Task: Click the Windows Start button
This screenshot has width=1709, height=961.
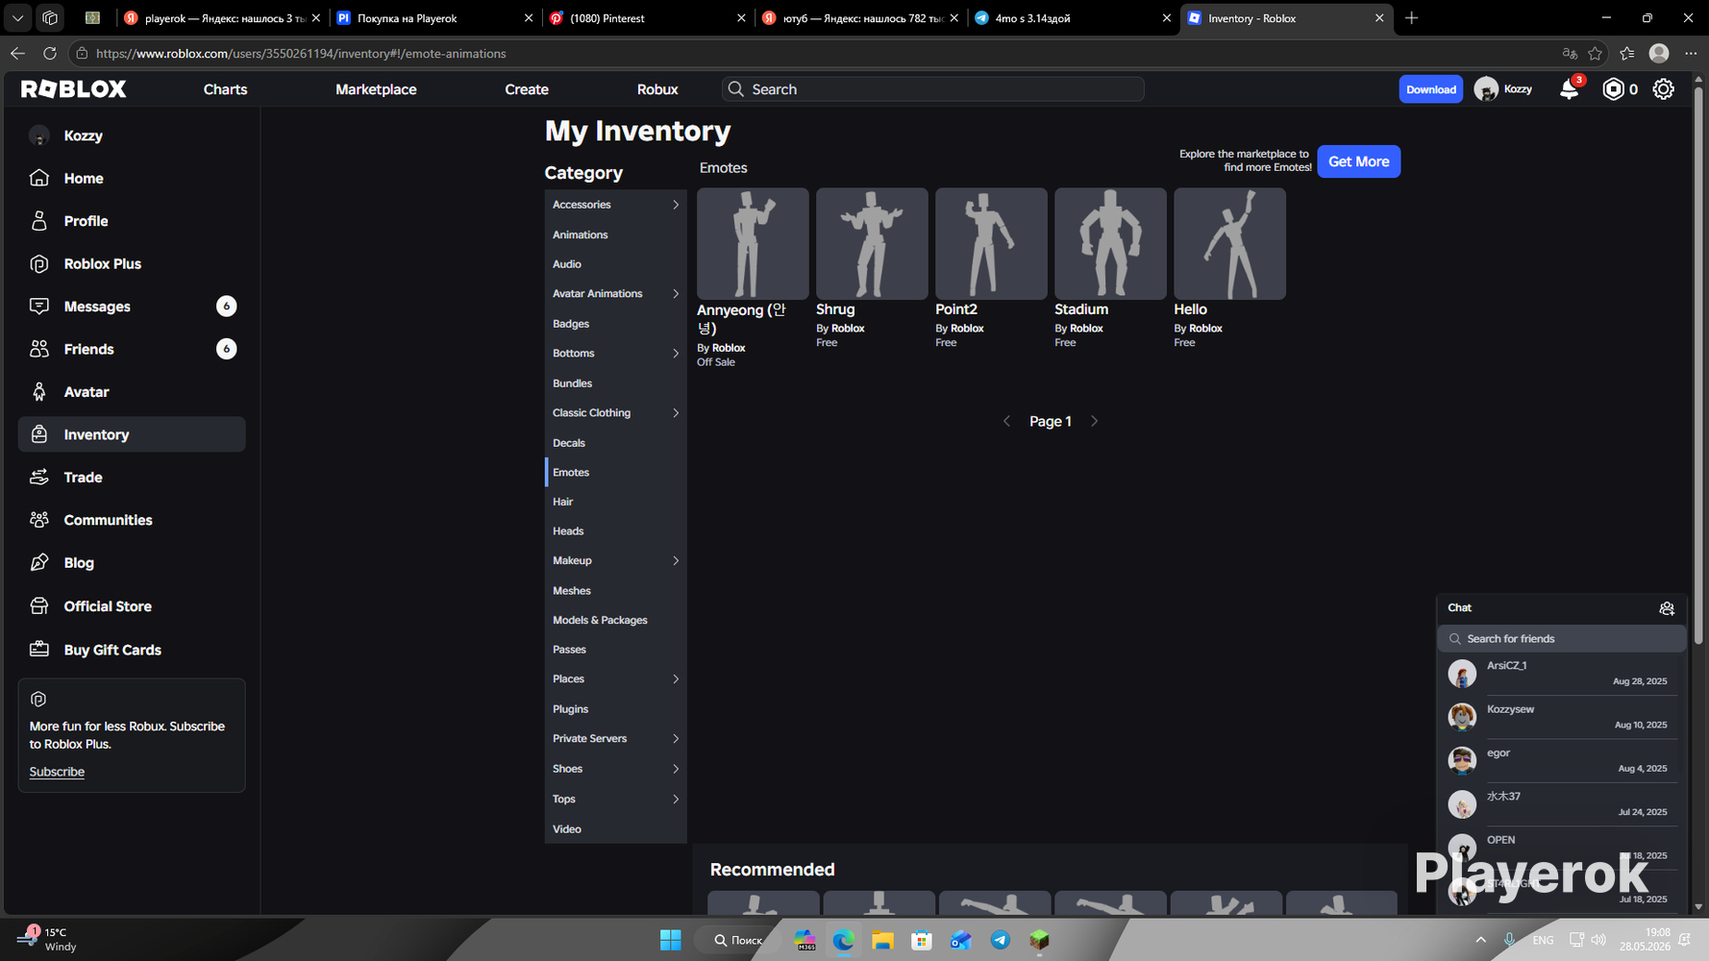Action: (x=670, y=940)
